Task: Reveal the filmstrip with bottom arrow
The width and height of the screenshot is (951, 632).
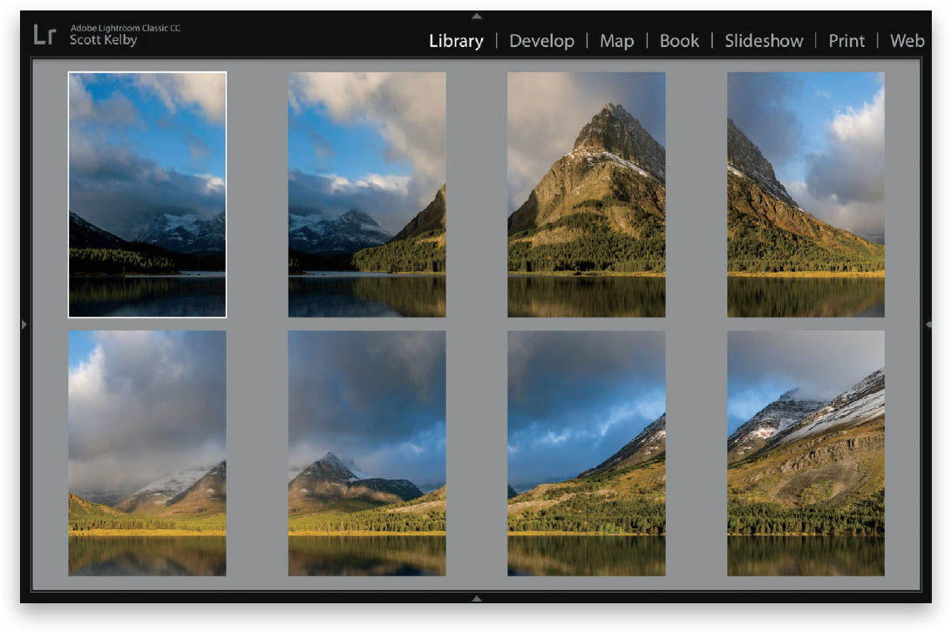Action: (x=477, y=599)
